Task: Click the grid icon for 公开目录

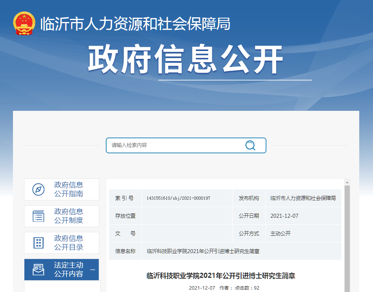Action: (39, 243)
